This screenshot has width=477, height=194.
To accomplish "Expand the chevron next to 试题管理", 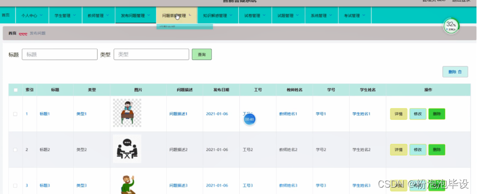I will click(298, 15).
